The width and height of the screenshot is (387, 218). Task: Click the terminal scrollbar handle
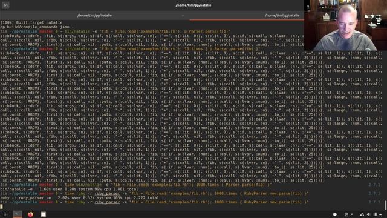pyautogui.click(x=386, y=205)
